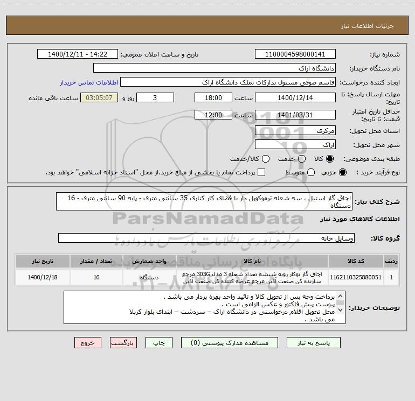This screenshot has height=401, width=415.
Task: Click the quantity cell 16
Action: (96, 277)
